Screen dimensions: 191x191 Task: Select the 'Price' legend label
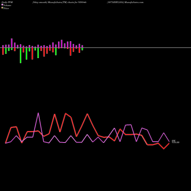pyautogui.click(x=6, y=8)
